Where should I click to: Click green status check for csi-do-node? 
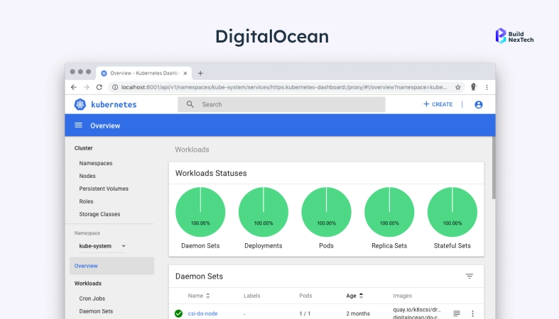178,313
